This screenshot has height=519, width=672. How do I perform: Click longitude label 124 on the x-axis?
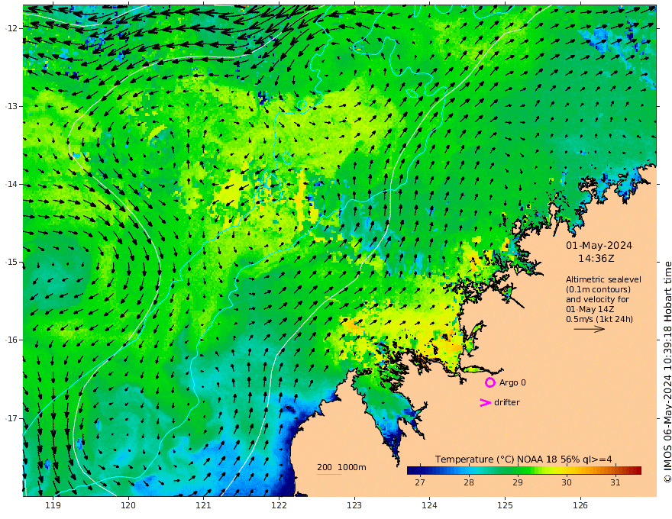[x=430, y=505]
